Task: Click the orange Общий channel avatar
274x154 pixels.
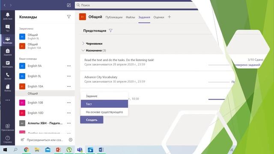Action: tap(83, 17)
